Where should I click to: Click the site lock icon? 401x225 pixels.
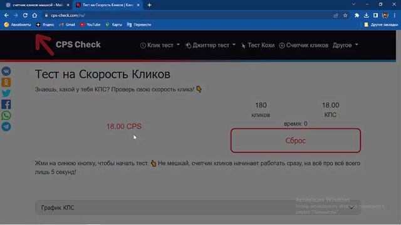46,15
